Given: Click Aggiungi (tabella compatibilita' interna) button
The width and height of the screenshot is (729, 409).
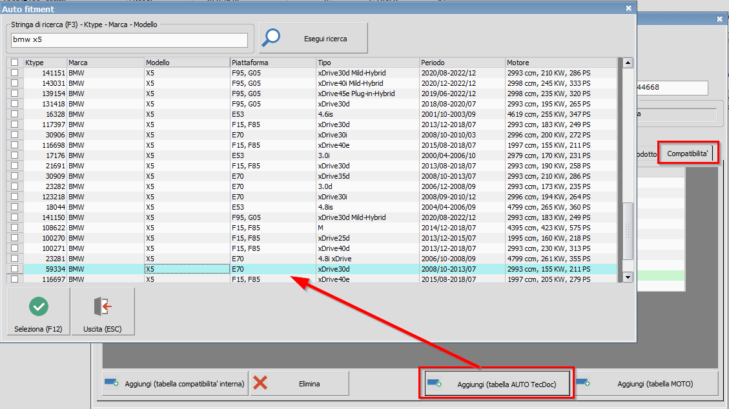Looking at the screenshot, I should (x=175, y=383).
